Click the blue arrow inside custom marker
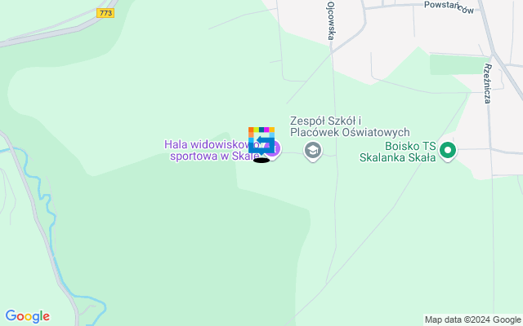This screenshot has height=326, width=523. (263, 140)
